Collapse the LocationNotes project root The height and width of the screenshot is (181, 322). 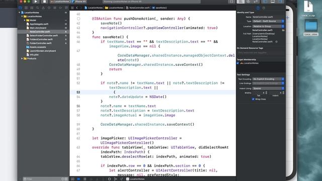point(19,13)
